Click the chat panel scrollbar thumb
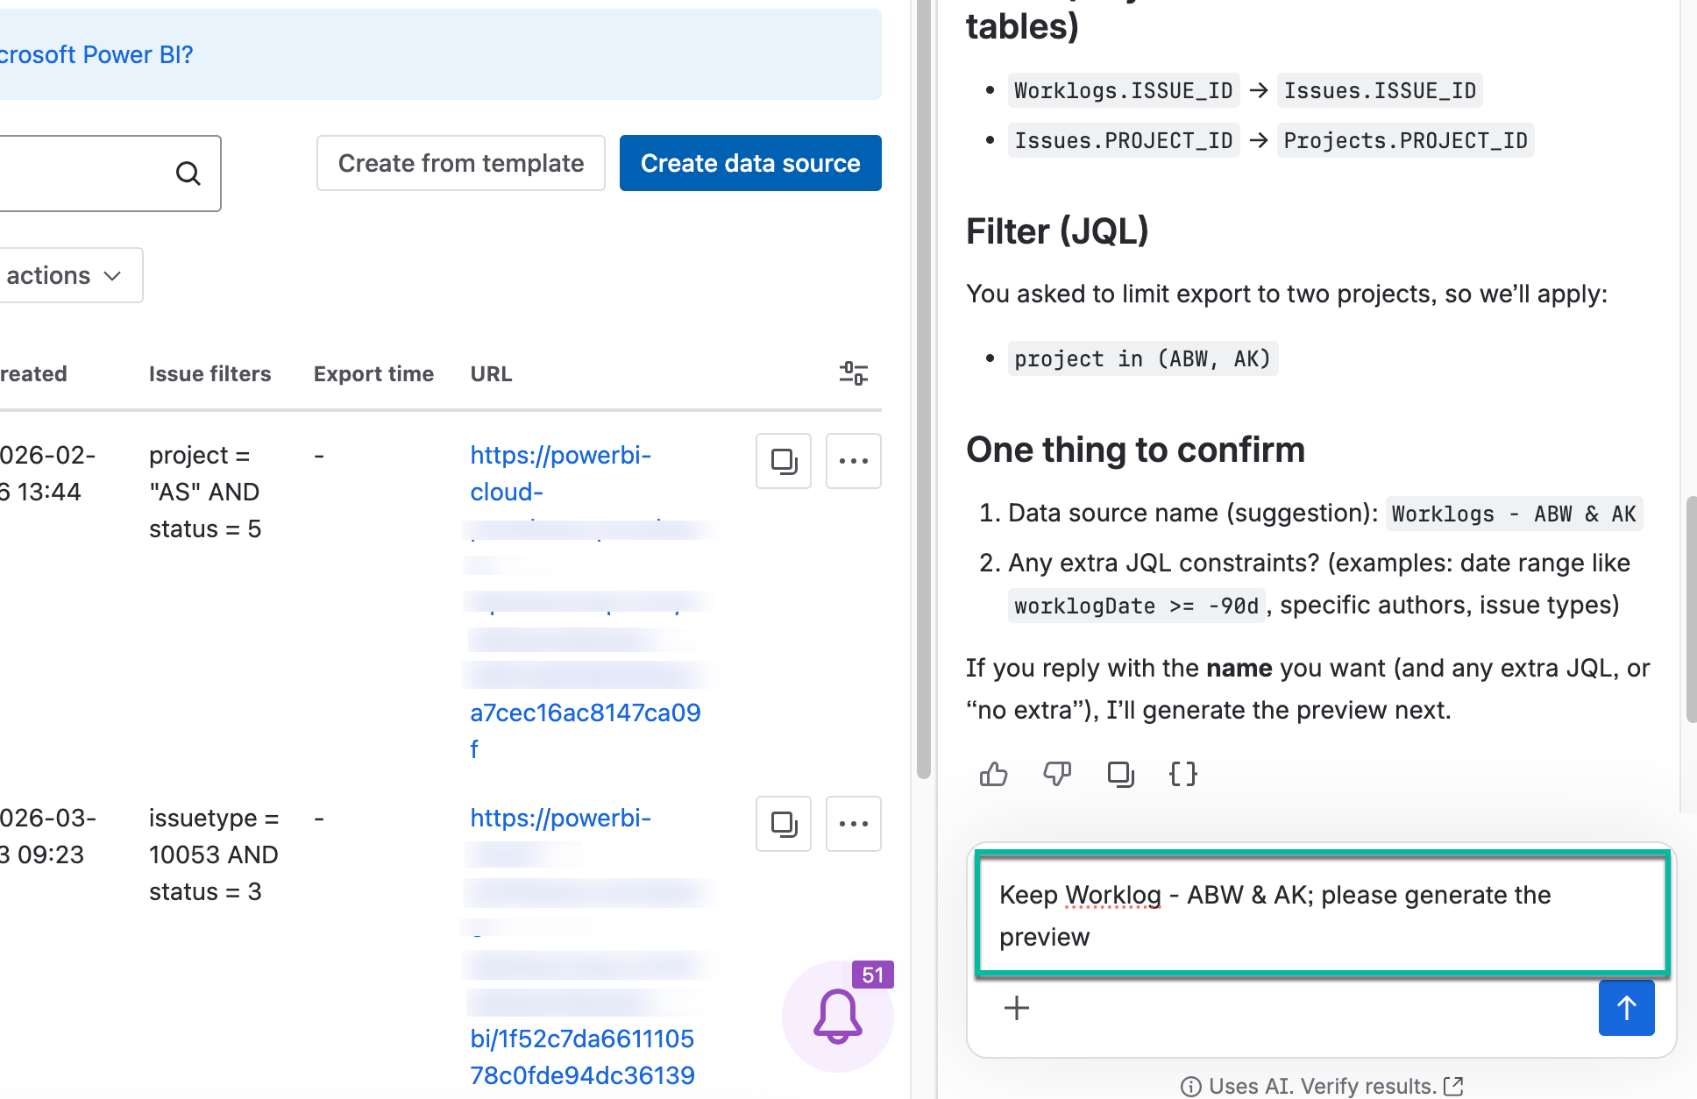 tap(1691, 609)
